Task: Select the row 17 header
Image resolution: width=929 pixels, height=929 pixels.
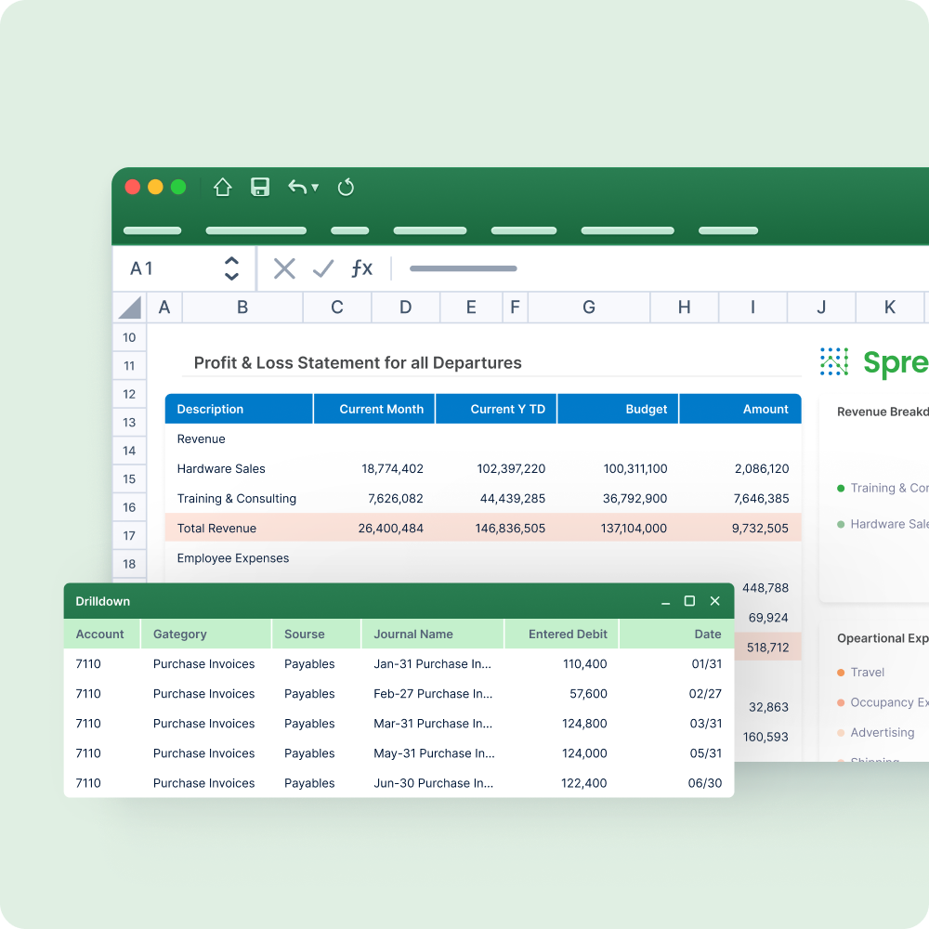Action: click(129, 535)
